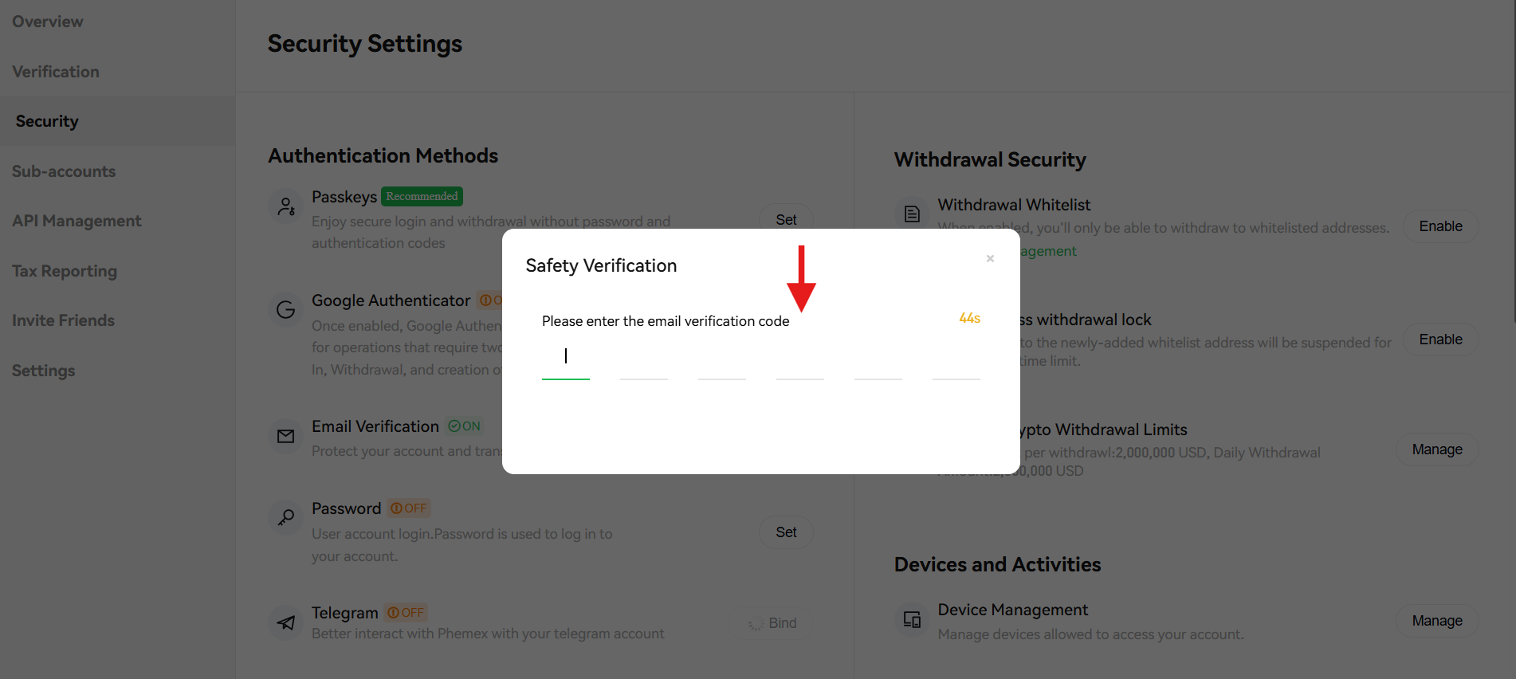Click the Telegram paper plane icon
The height and width of the screenshot is (679, 1516).
[285, 622]
